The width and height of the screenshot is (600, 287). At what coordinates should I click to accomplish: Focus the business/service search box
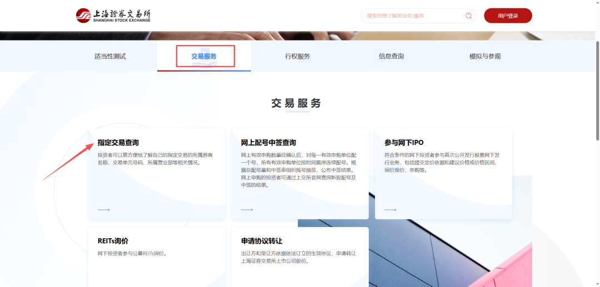pyautogui.click(x=414, y=16)
